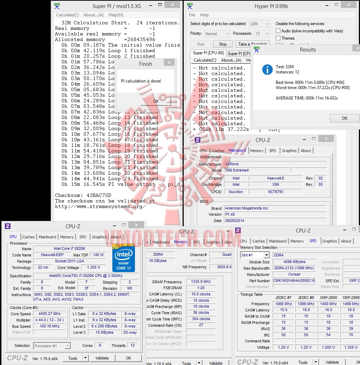This screenshot has height=365, width=360.
Task: Expand Tools arrow in CPU-Z SPD window
Action: 315,362
